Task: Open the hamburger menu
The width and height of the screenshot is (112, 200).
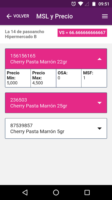Action: 105,16
